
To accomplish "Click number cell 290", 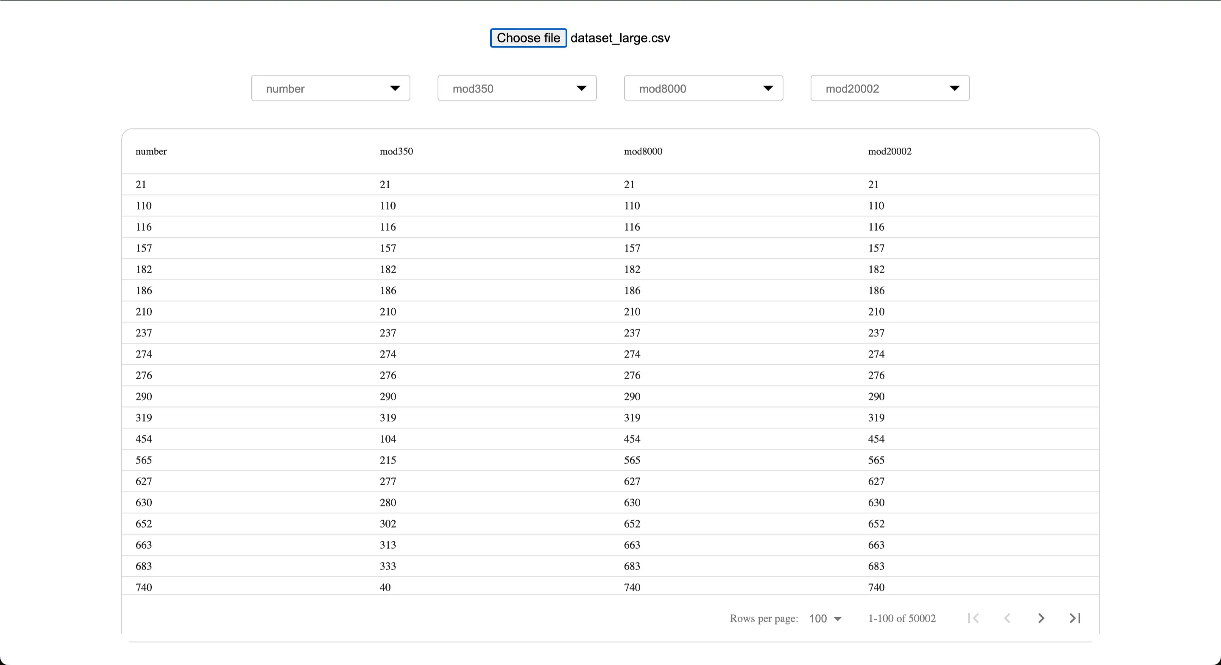I will (x=144, y=396).
